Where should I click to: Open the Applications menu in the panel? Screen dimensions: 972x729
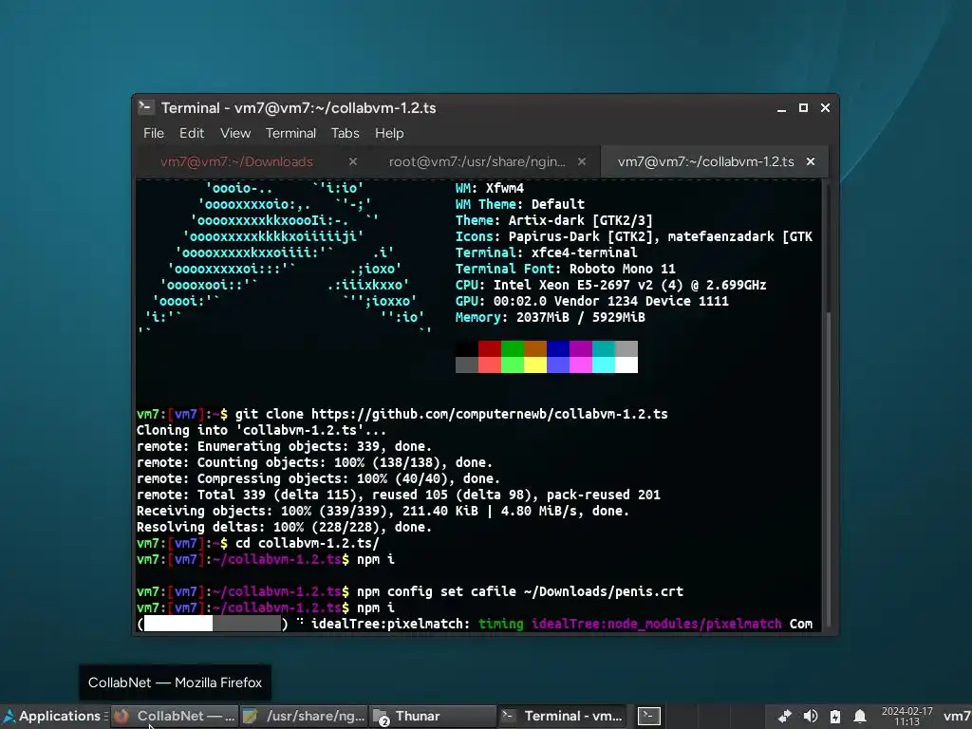51,716
